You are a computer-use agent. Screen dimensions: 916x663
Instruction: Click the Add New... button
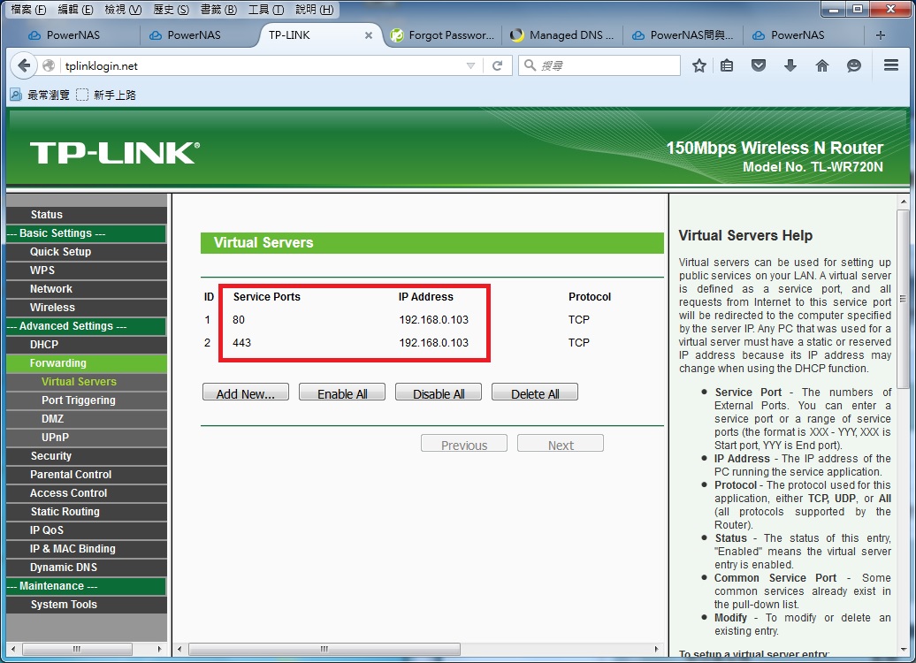point(246,393)
